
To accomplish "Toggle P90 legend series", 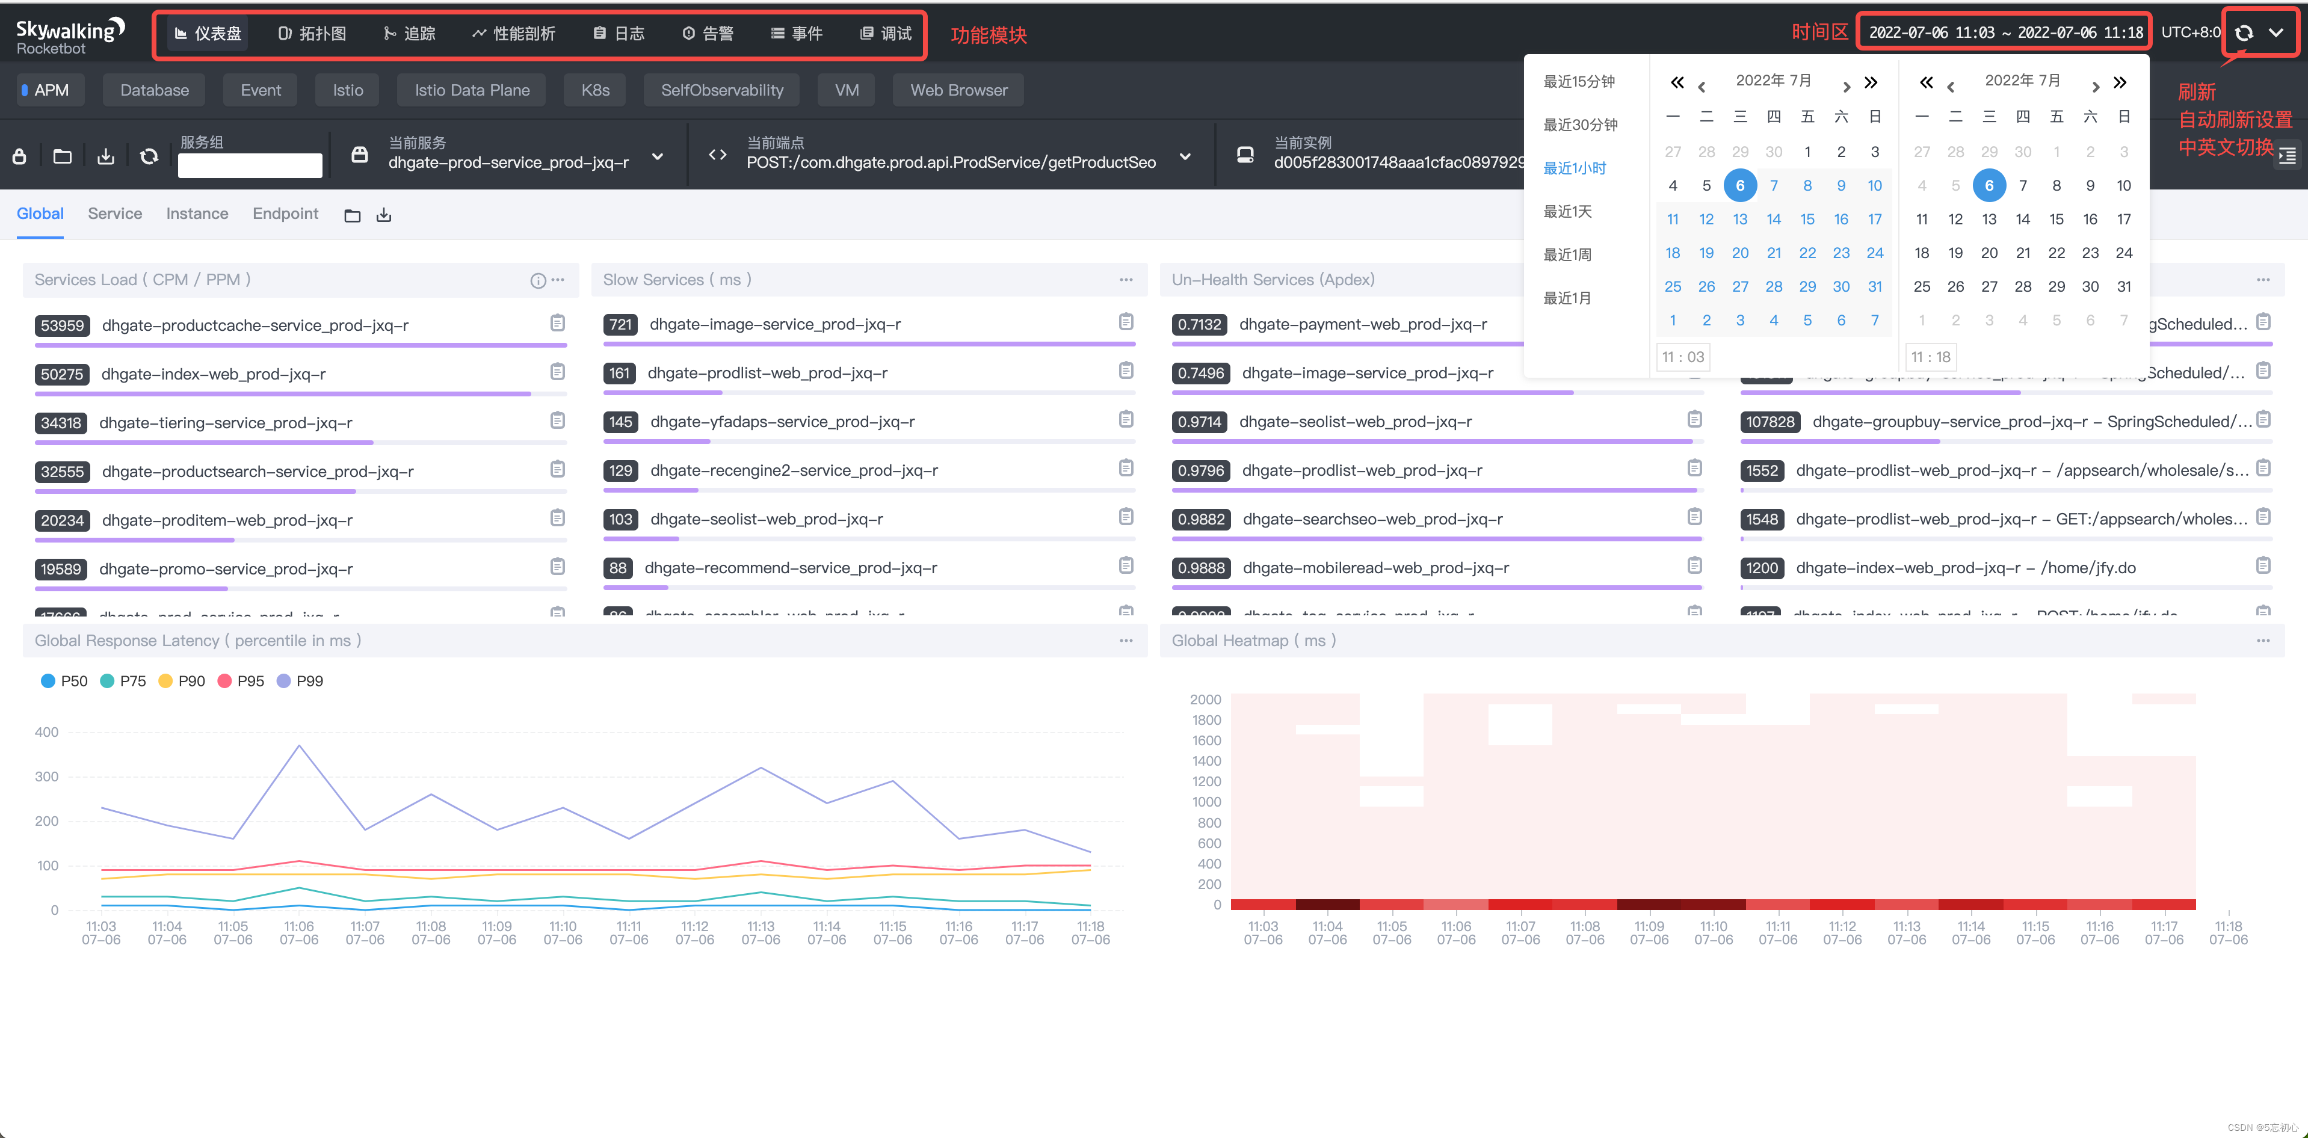I will 182,681.
